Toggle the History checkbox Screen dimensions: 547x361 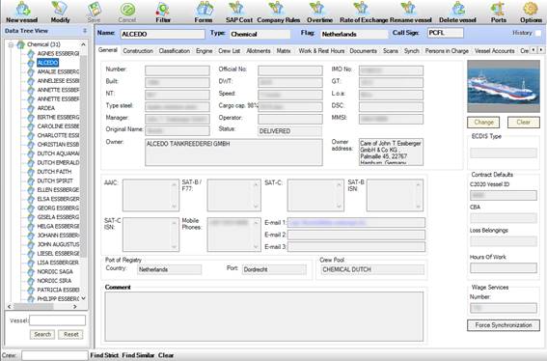(538, 33)
